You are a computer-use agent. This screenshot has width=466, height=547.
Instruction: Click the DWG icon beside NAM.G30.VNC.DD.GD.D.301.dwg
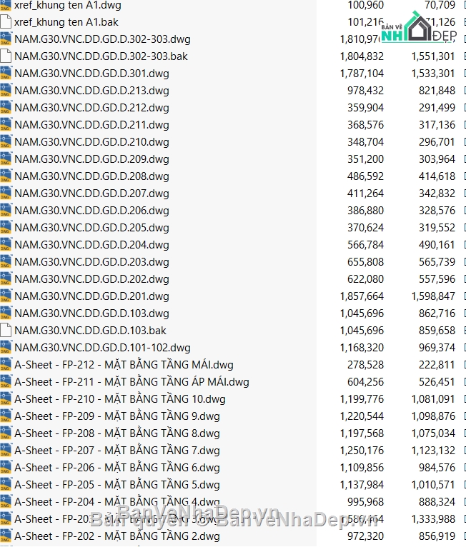[x=6, y=73]
